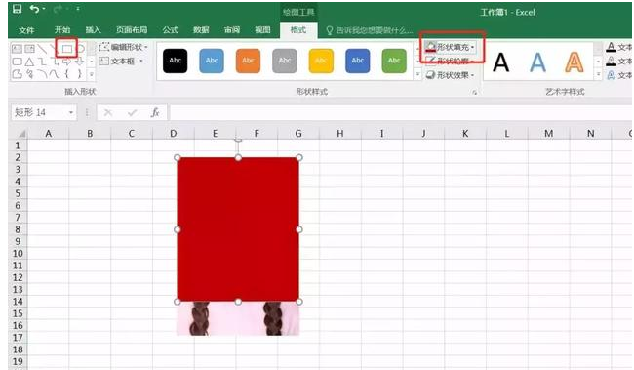Screen dimensions: 634x370
Task: Apply the gray Abc shape style
Action: [285, 61]
